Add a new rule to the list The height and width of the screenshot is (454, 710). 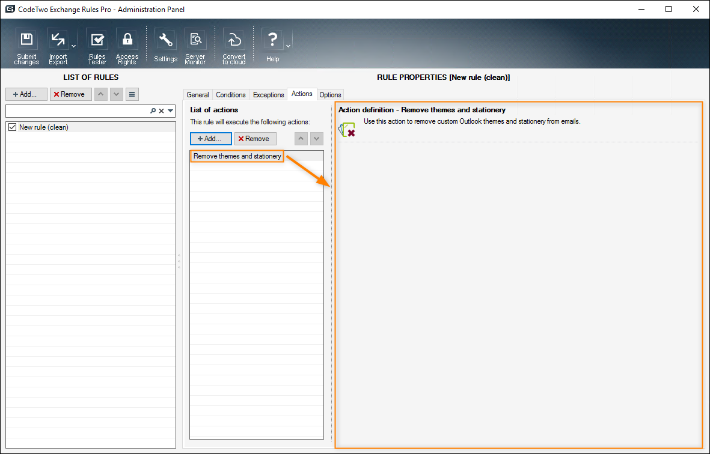(26, 94)
